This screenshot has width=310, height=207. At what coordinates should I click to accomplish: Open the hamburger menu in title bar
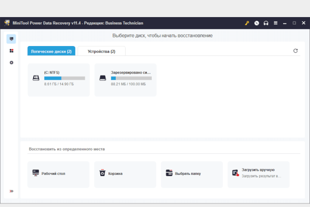(275, 23)
